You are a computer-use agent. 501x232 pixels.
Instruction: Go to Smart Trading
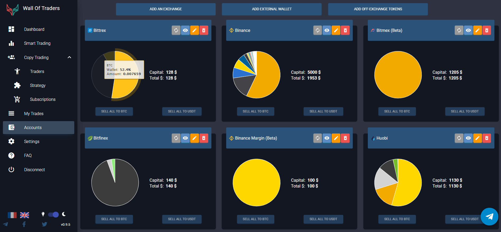(x=39, y=43)
